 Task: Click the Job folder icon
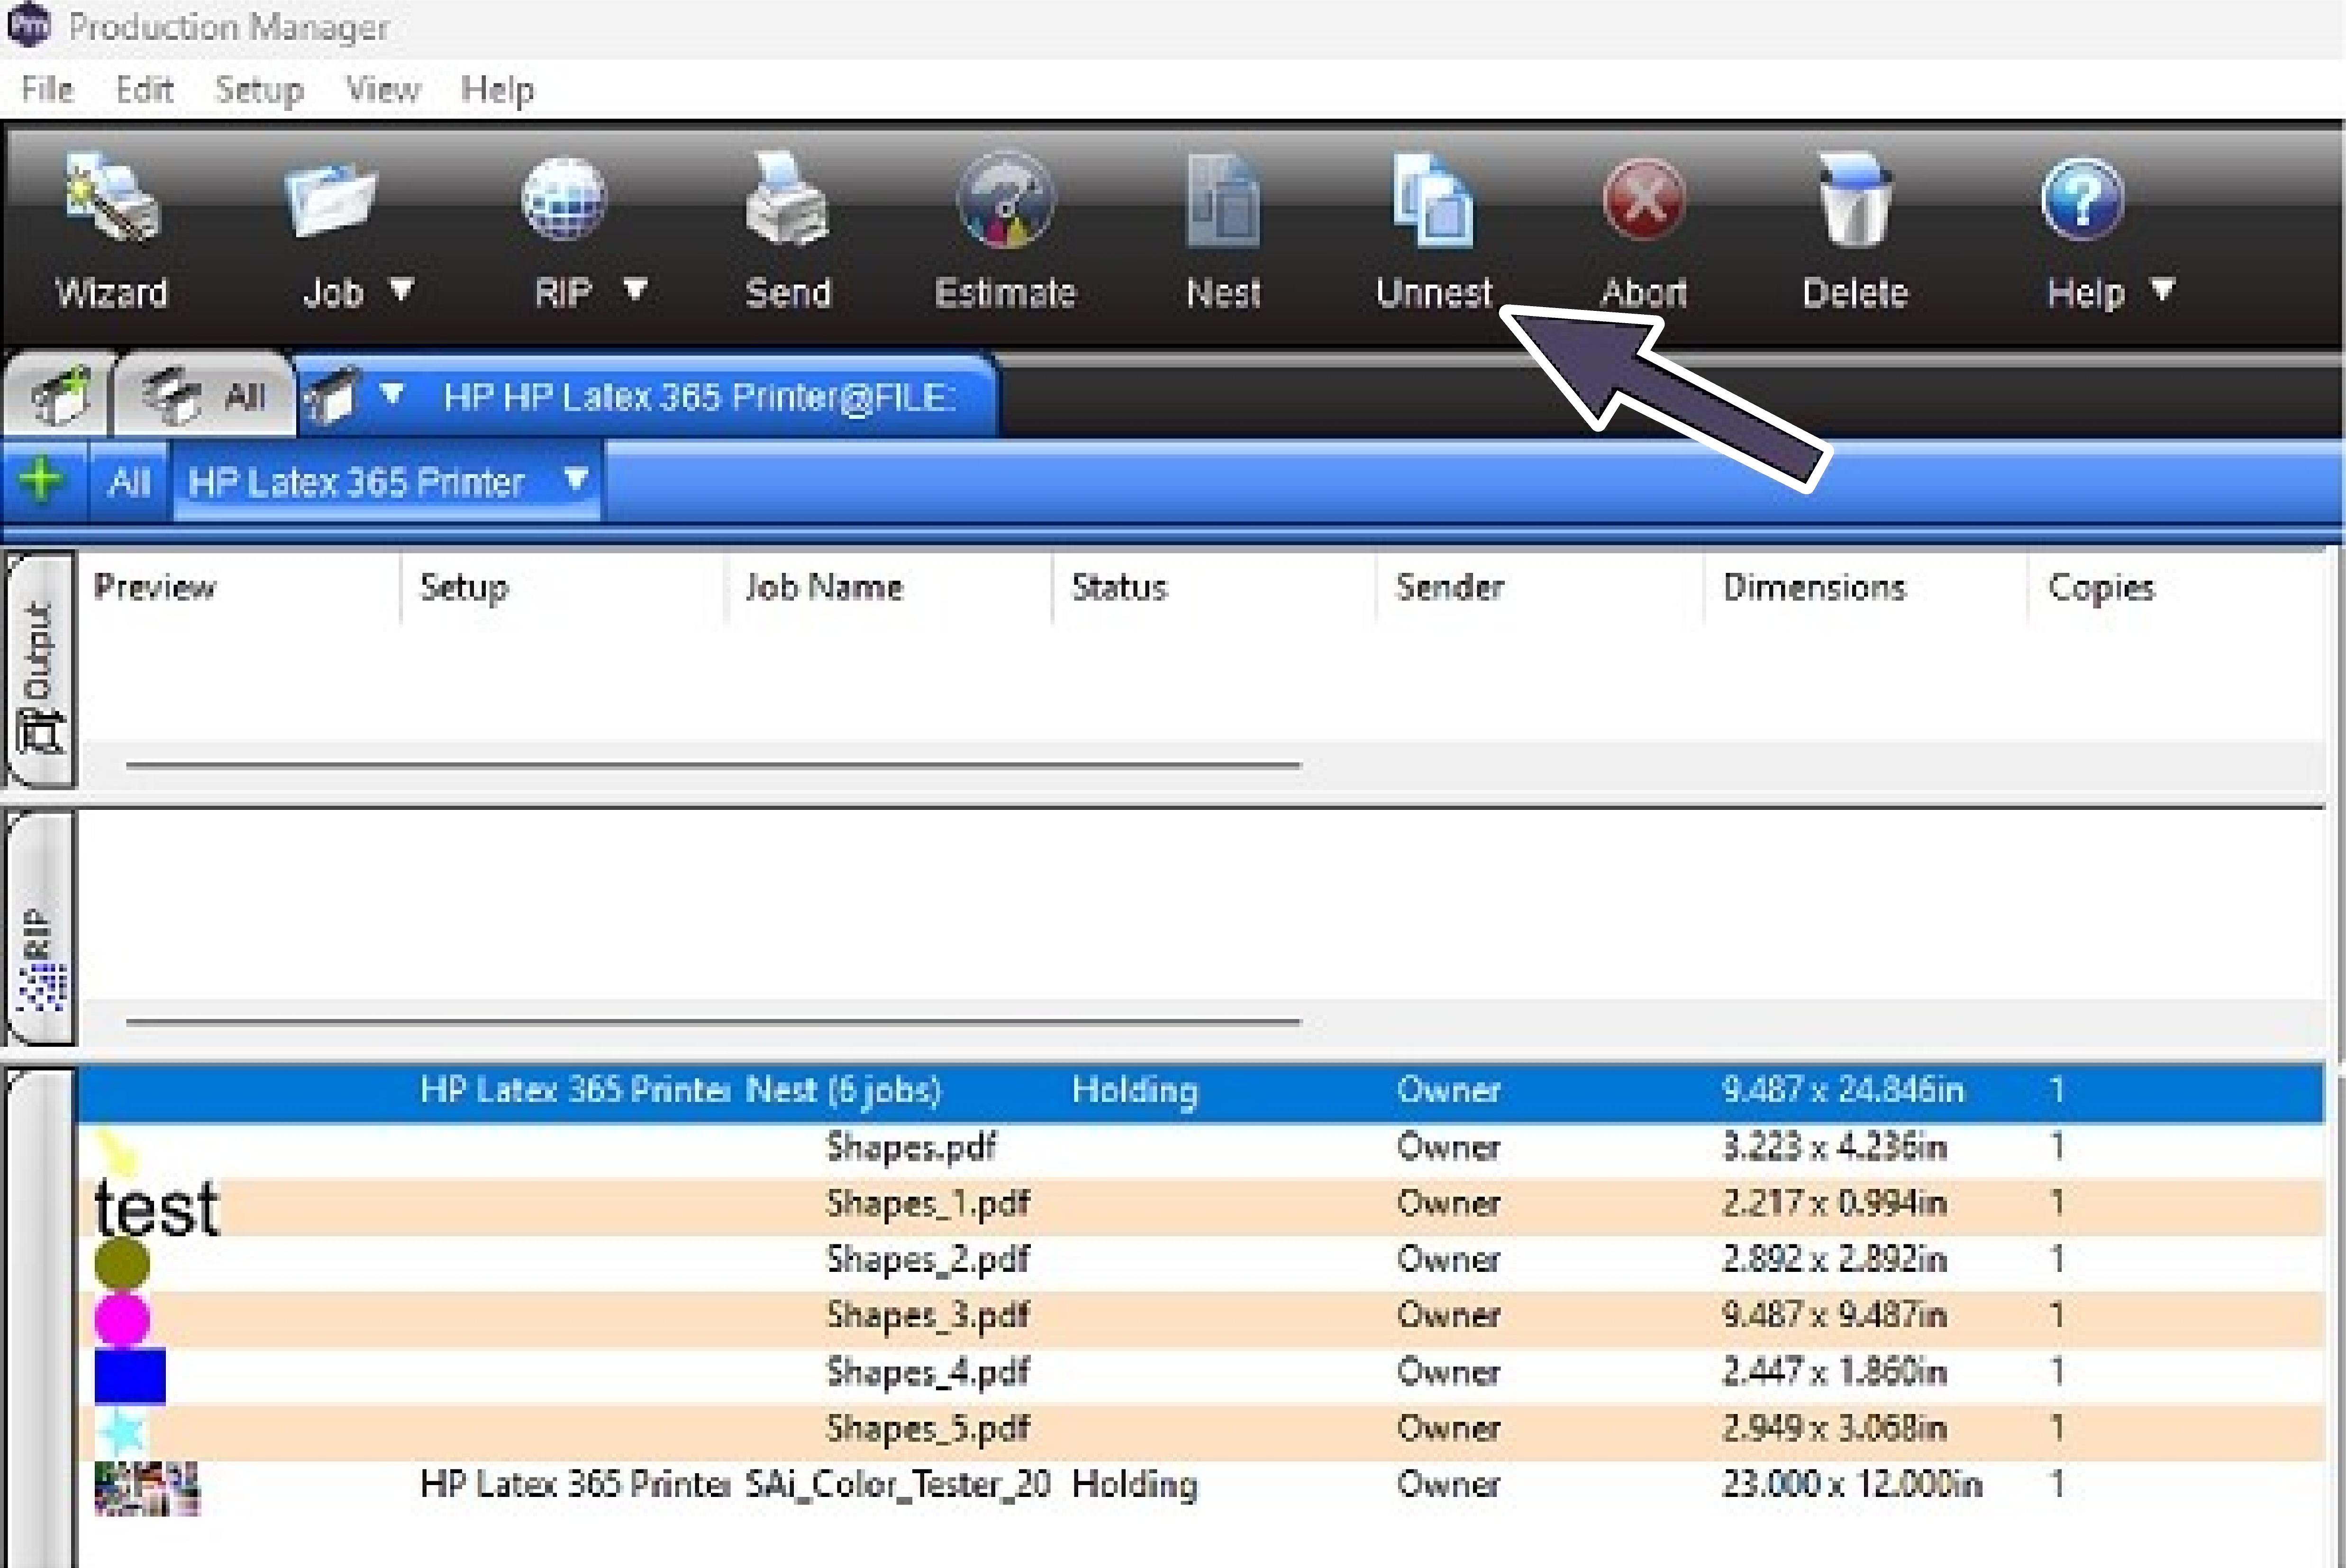(330, 201)
